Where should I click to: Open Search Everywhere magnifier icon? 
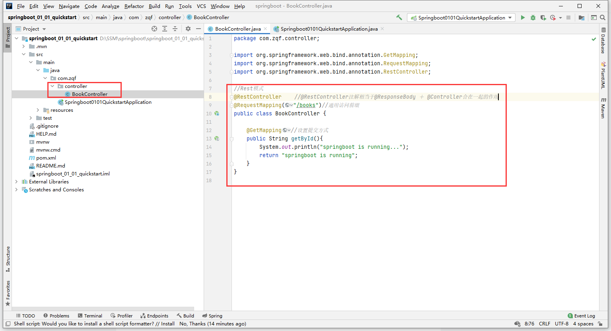click(603, 18)
